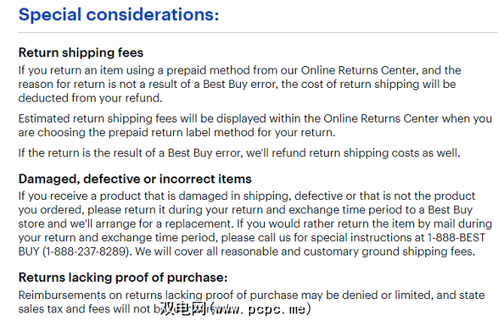Screen dimensions: 504x326
Task: Click "Returns lacking proof of purchase:" subheading
Action: (123, 277)
